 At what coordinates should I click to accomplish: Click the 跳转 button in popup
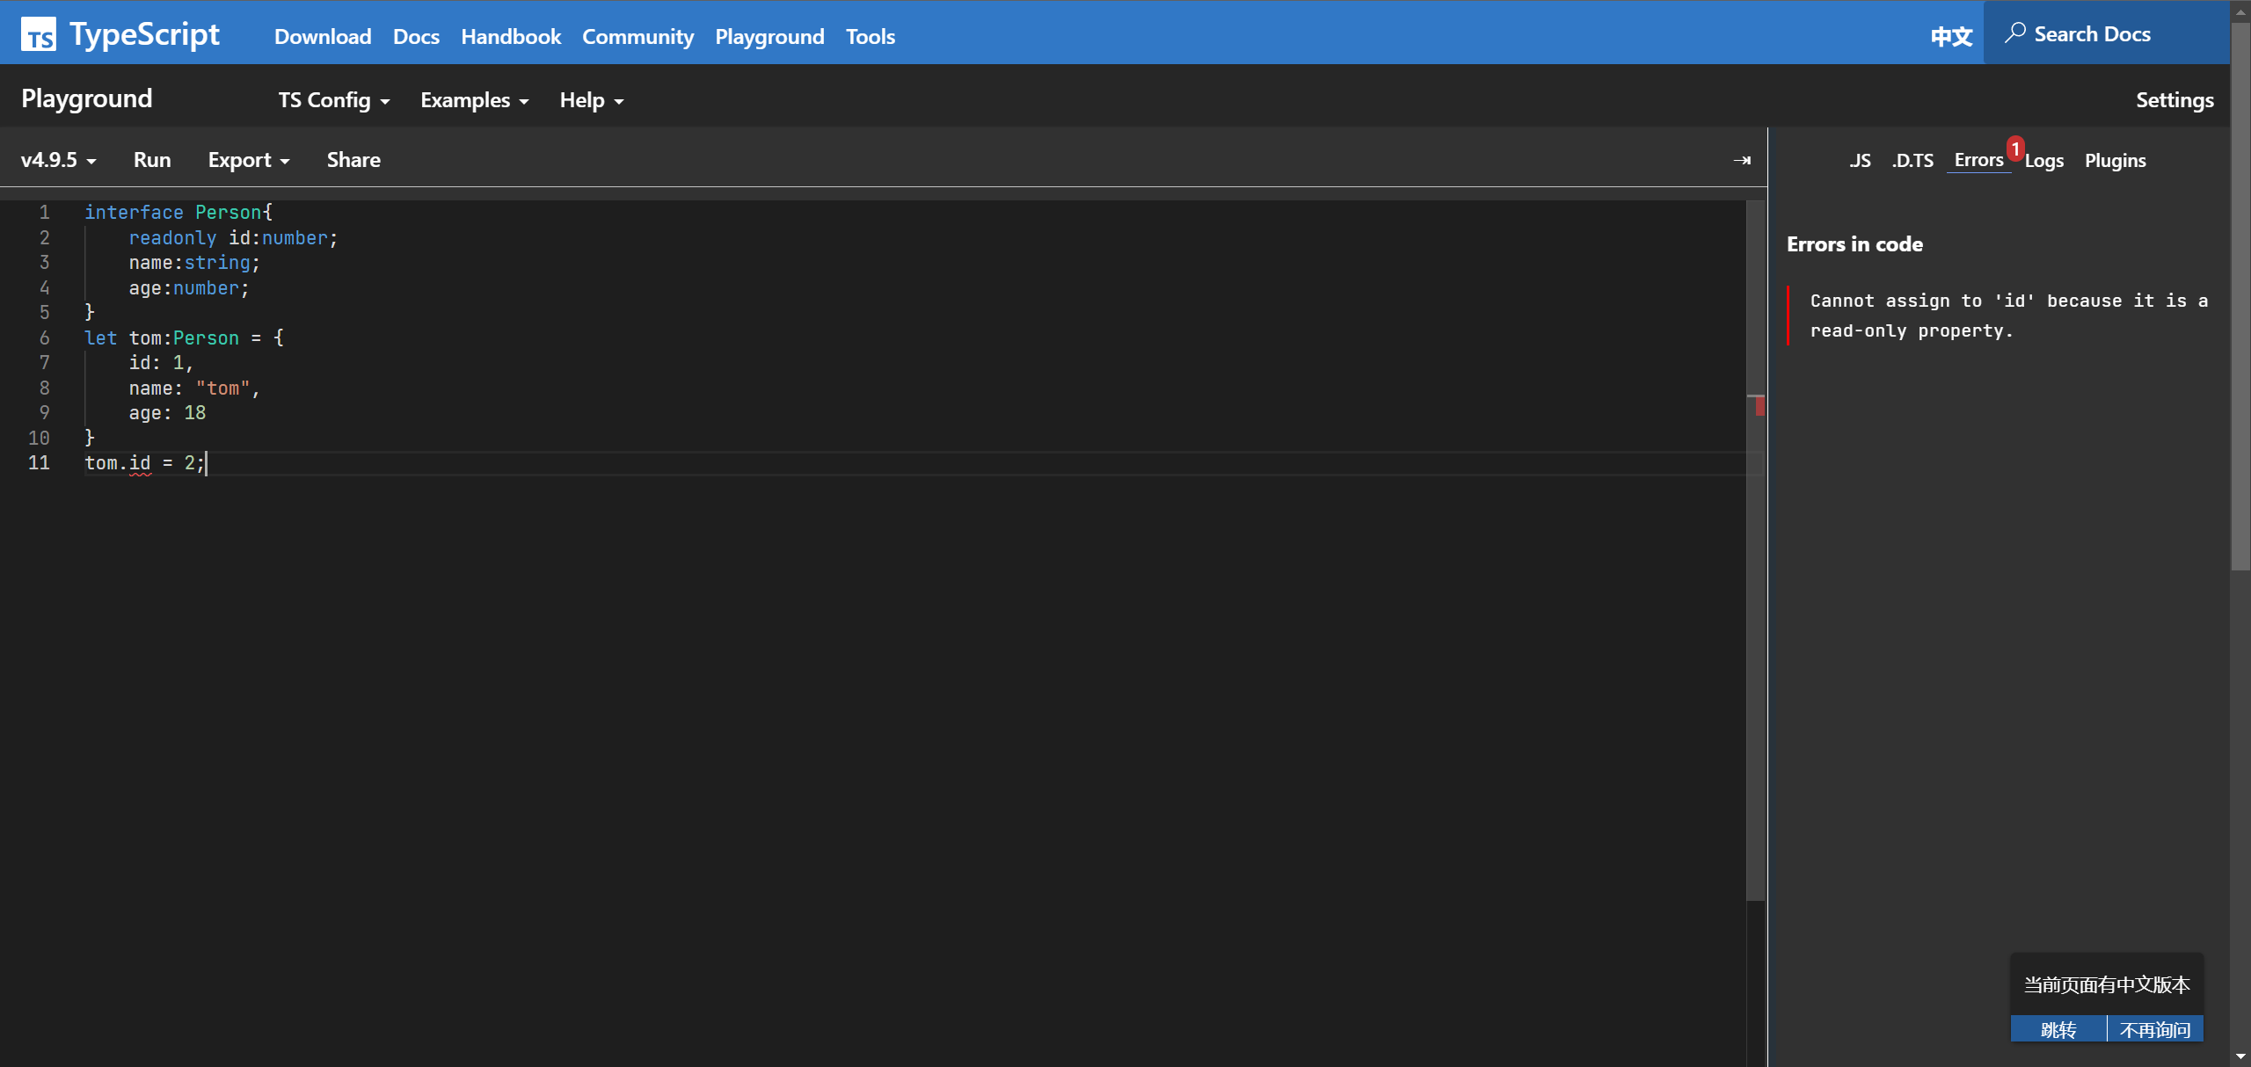pos(2058,1029)
